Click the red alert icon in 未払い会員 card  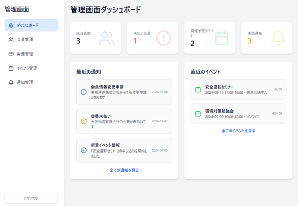[x=164, y=38]
